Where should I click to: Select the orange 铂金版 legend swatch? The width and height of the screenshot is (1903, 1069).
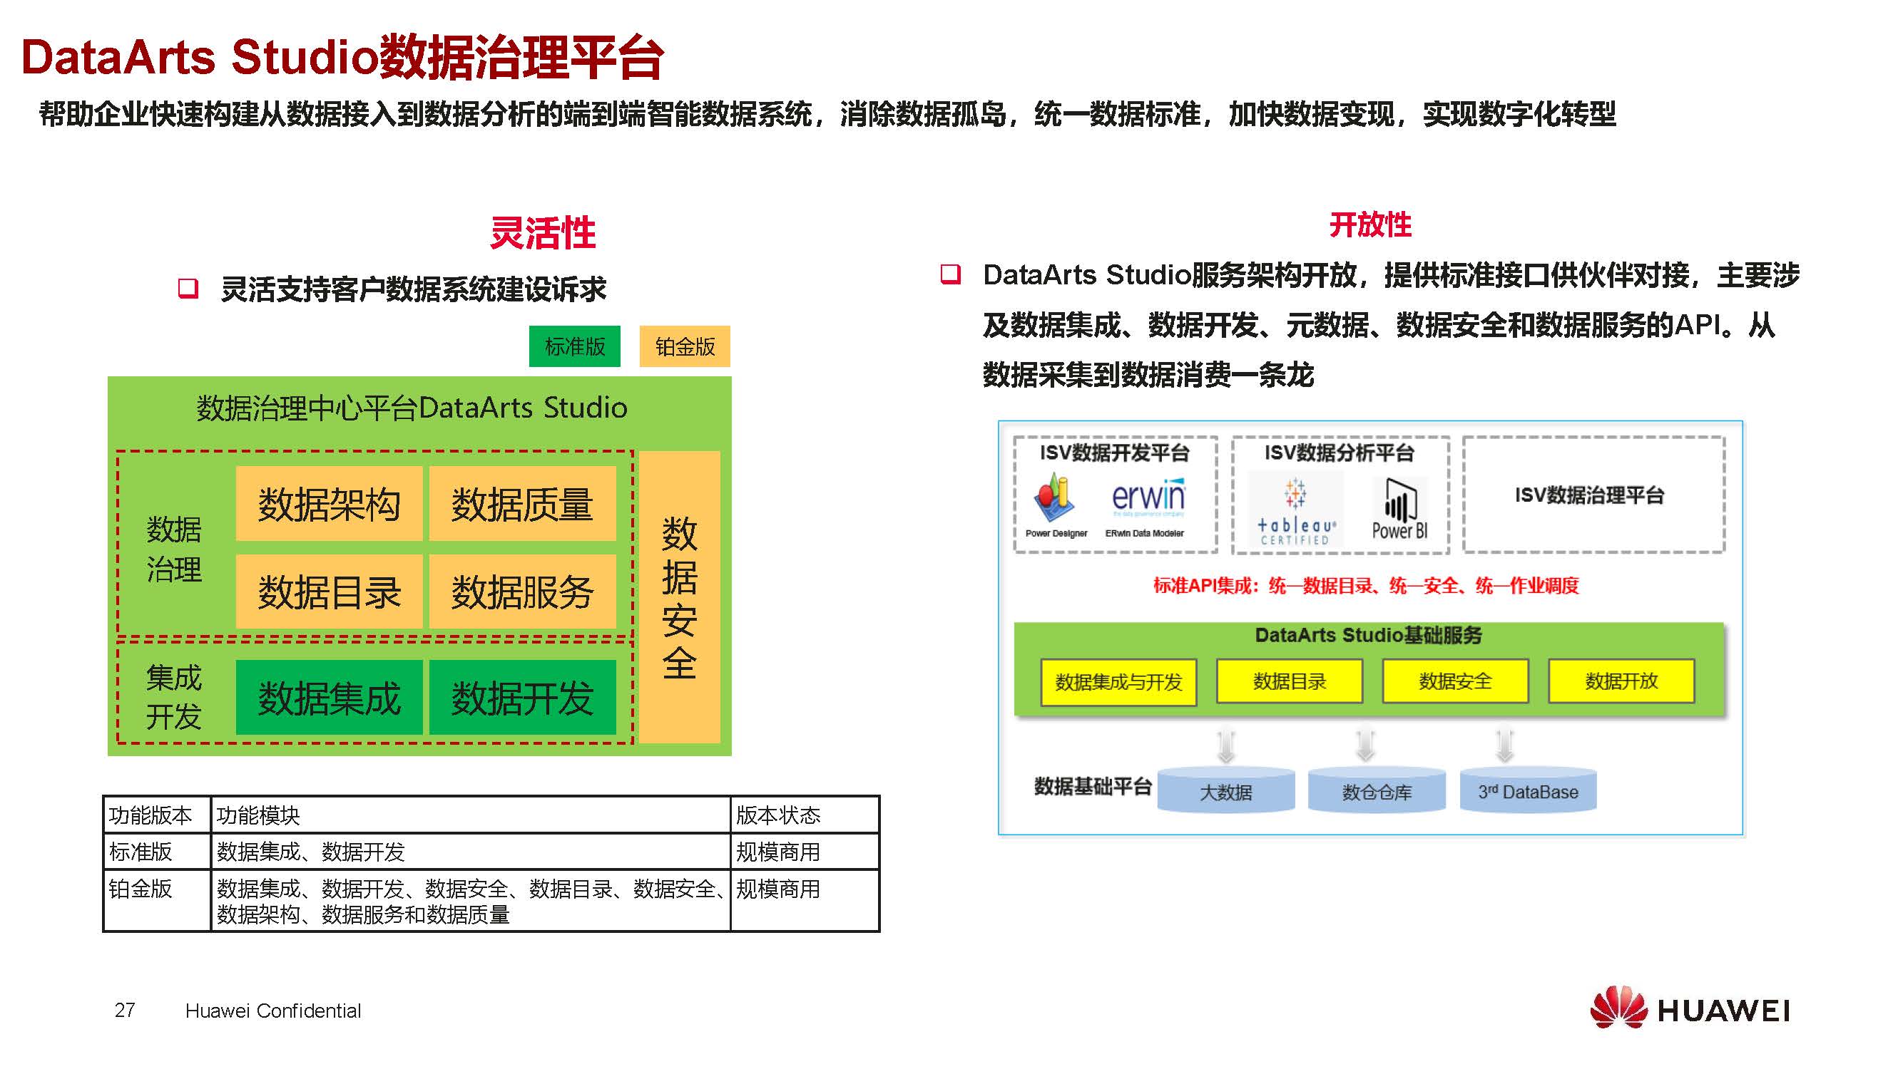[x=684, y=346]
